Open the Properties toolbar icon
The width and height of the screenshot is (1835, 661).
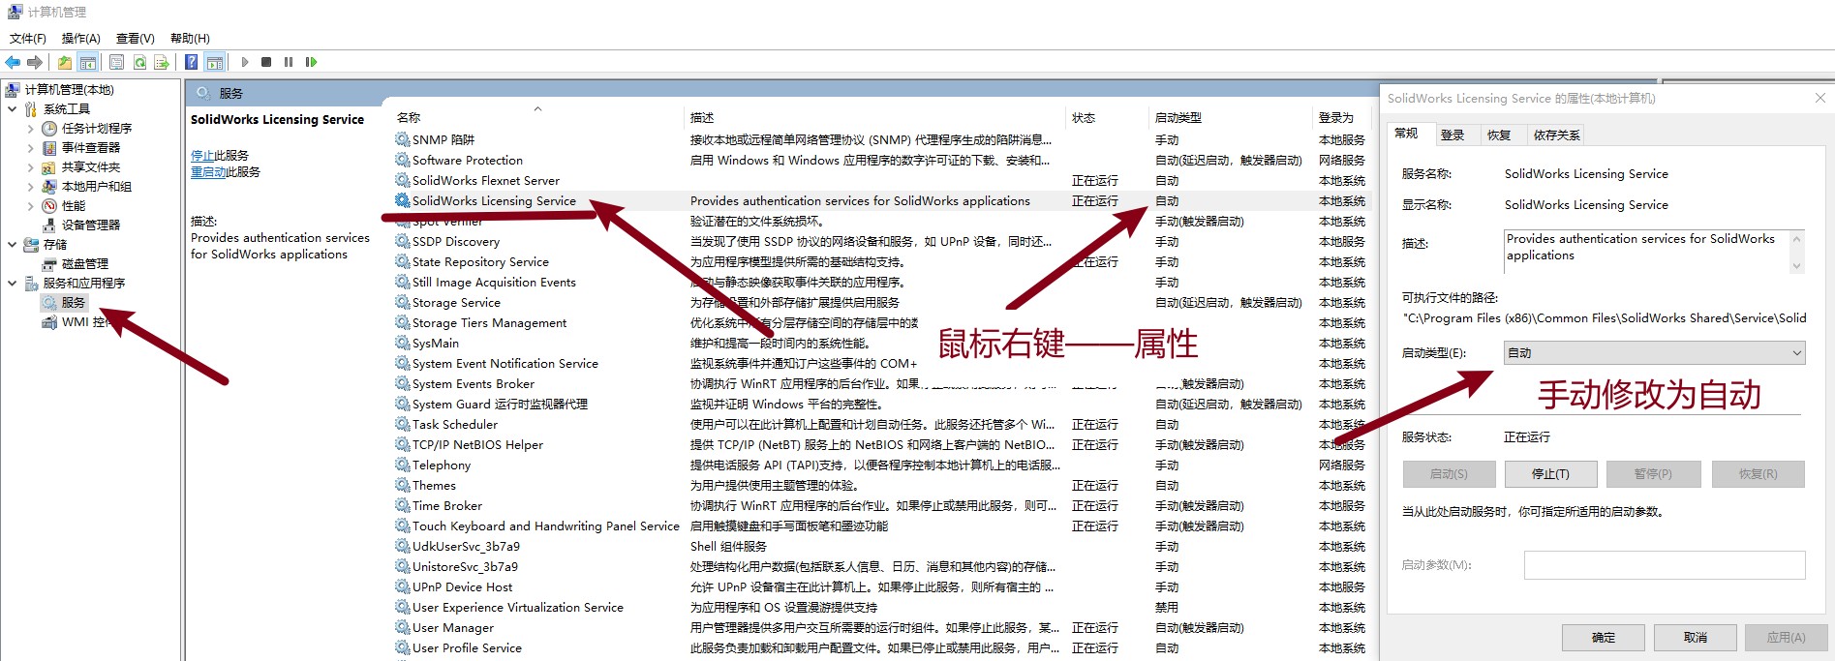(116, 62)
